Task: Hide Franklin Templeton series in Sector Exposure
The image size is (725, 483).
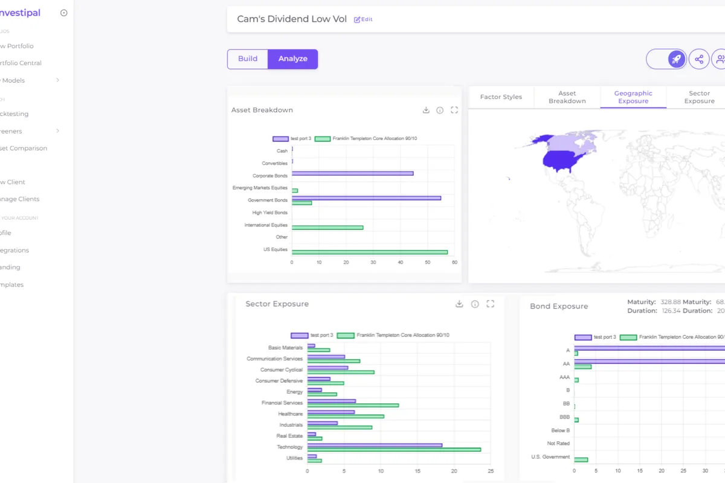Action: click(x=346, y=335)
